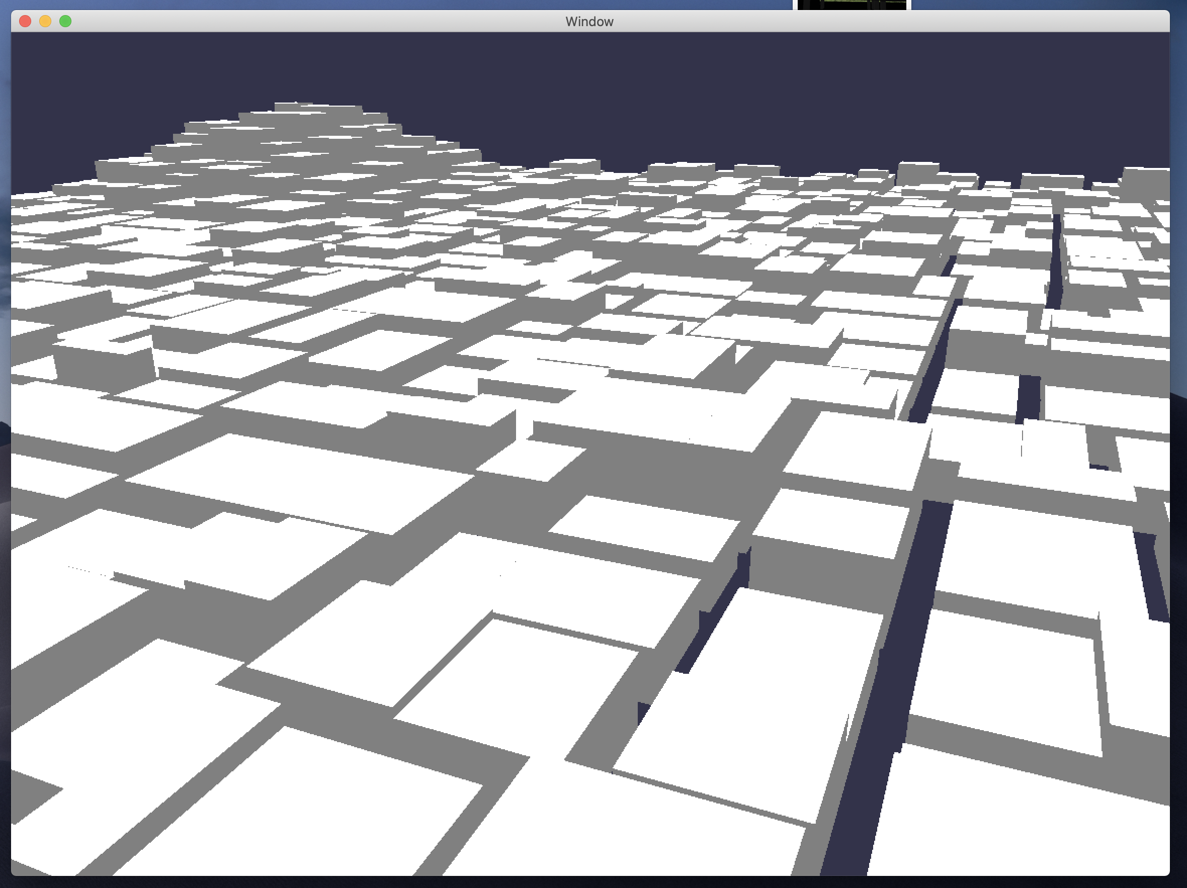Minimize the Window application

pos(45,21)
